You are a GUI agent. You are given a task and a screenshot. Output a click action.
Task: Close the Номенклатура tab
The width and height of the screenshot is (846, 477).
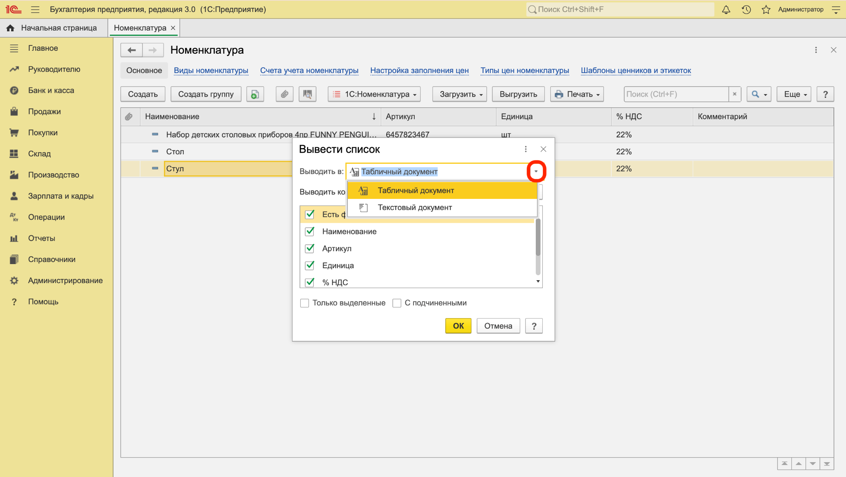tap(173, 28)
